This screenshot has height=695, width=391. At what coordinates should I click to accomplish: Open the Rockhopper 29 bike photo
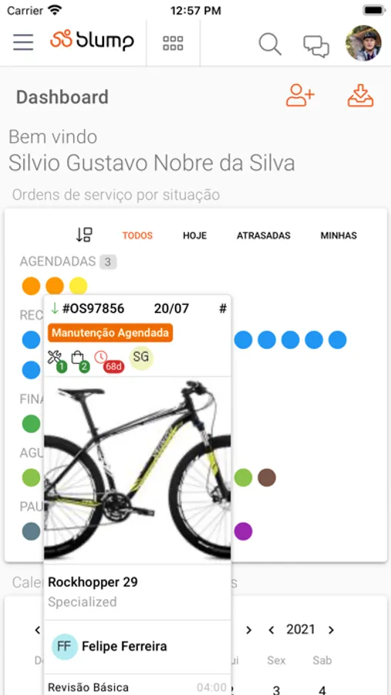coord(138,470)
